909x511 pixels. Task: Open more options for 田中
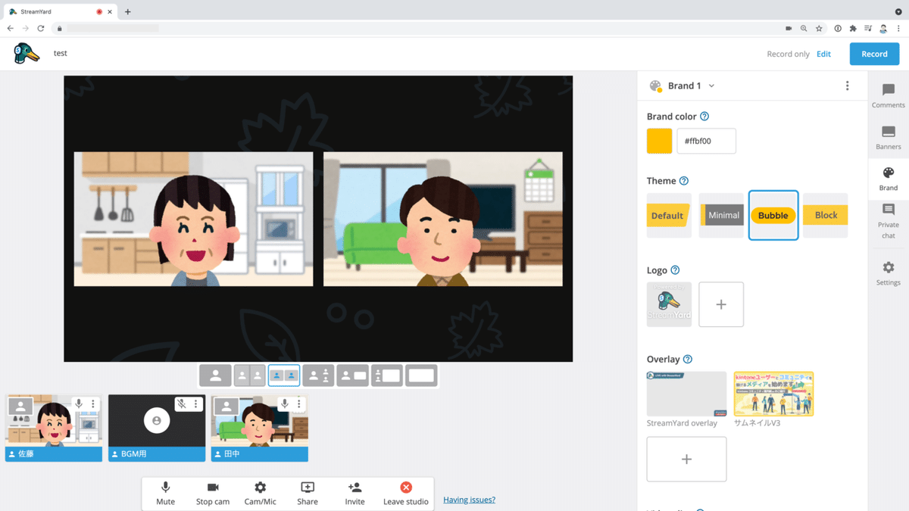pos(298,404)
